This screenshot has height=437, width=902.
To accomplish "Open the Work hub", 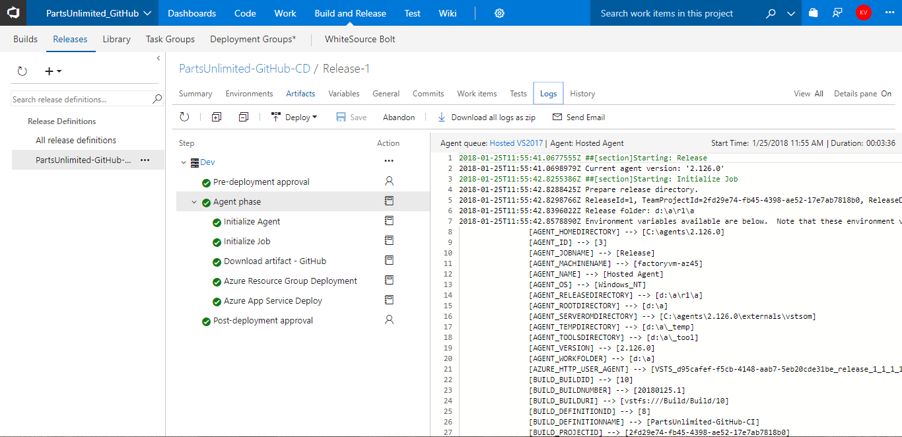I will point(285,13).
